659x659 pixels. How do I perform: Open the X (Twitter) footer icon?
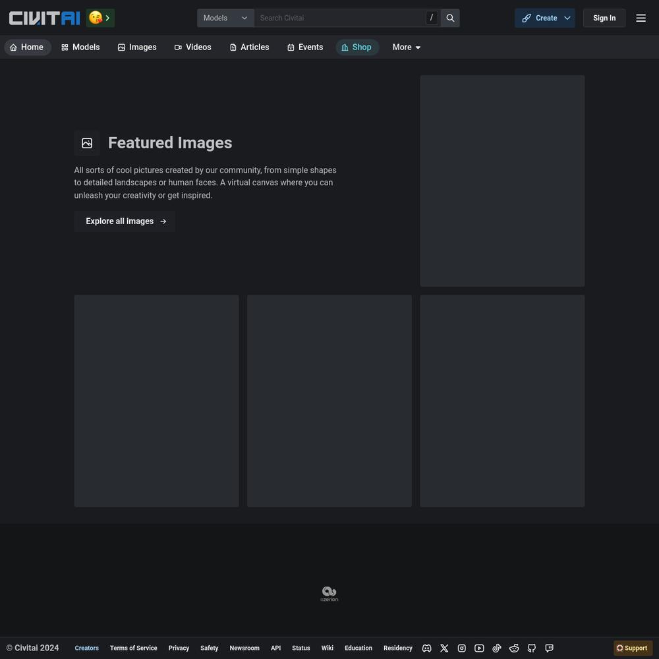tap(444, 648)
